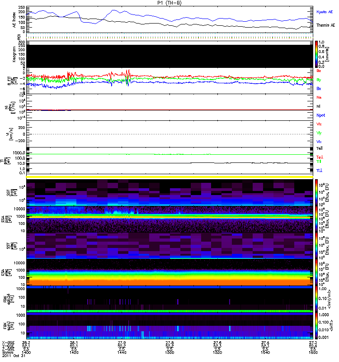
Task: Click the green Viy velocity legend label
Action: point(319,133)
